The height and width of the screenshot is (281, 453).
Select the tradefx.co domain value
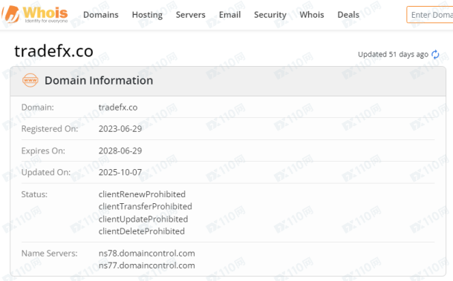tap(118, 108)
